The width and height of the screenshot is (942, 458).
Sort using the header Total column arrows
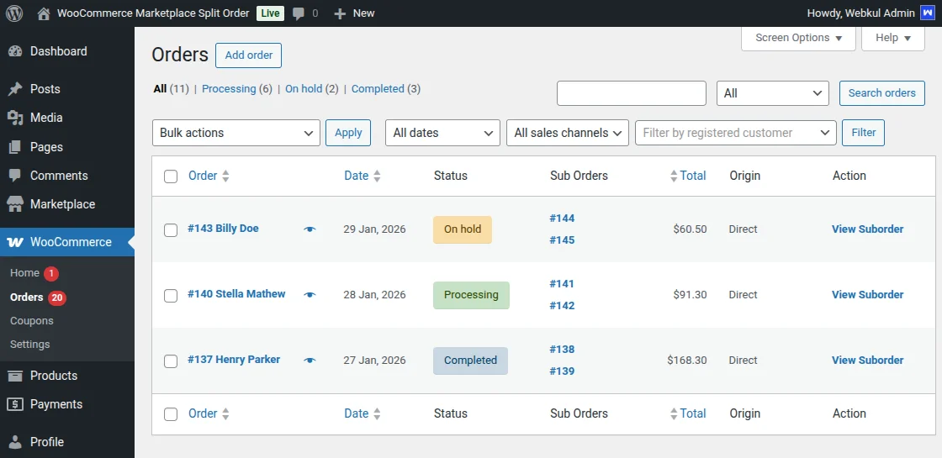tap(674, 176)
